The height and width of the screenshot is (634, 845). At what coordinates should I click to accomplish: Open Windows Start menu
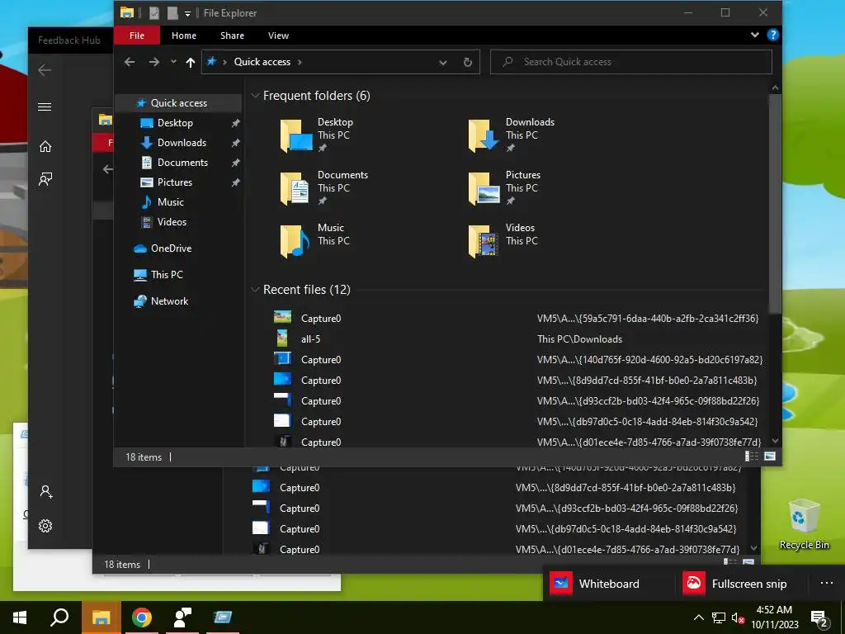click(20, 617)
